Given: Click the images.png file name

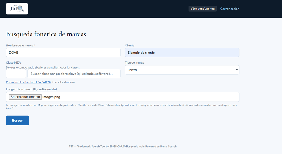Looking at the screenshot, I should pyautogui.click(x=51, y=97).
